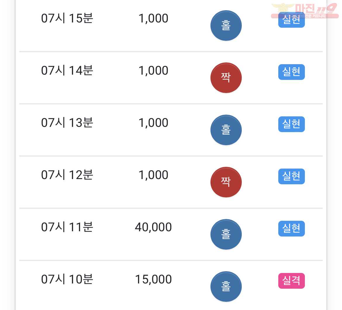Select the 실현 badge for 07시 15분
342x310 pixels.
[x=291, y=20]
